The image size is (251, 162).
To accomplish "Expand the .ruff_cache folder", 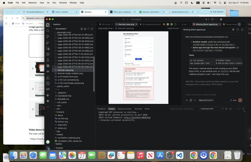I will point(55,102).
